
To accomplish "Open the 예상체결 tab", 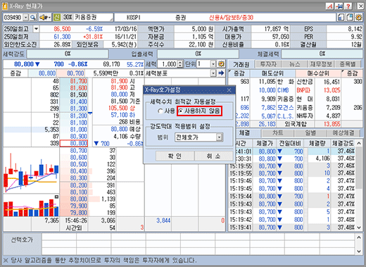I will pos(343,133).
